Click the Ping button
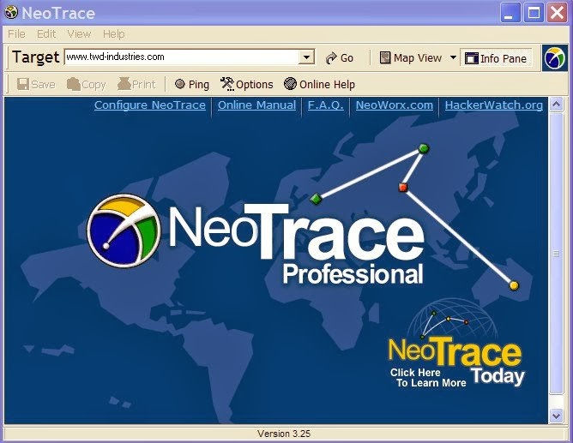This screenshot has height=443, width=573. pos(192,84)
